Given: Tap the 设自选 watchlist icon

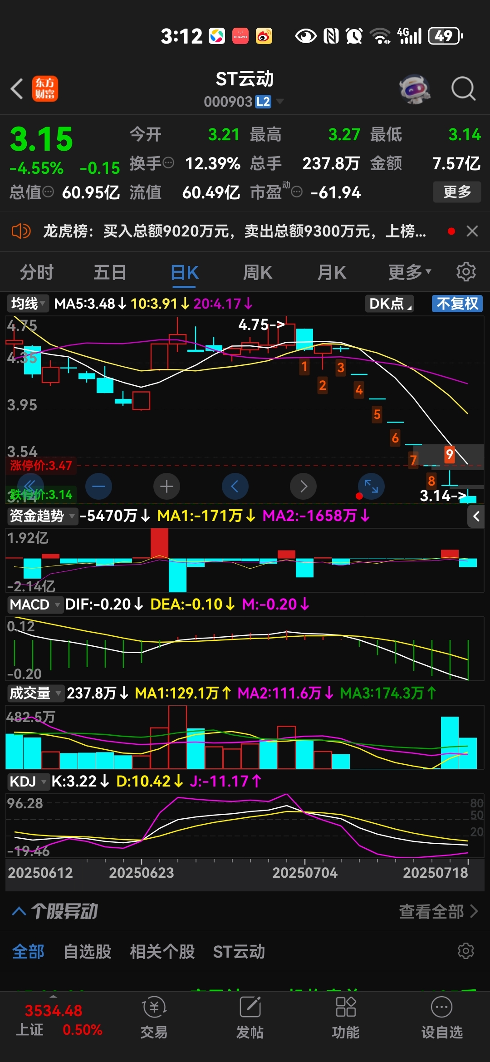Looking at the screenshot, I should tap(442, 1018).
